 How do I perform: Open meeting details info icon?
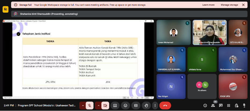[x=205, y=105]
